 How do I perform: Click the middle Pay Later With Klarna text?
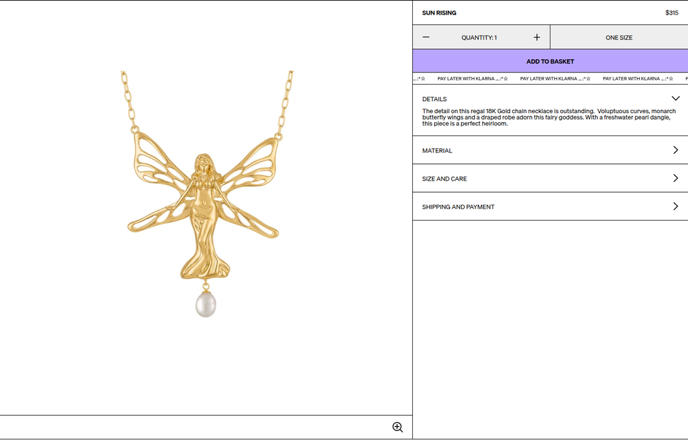click(548, 79)
